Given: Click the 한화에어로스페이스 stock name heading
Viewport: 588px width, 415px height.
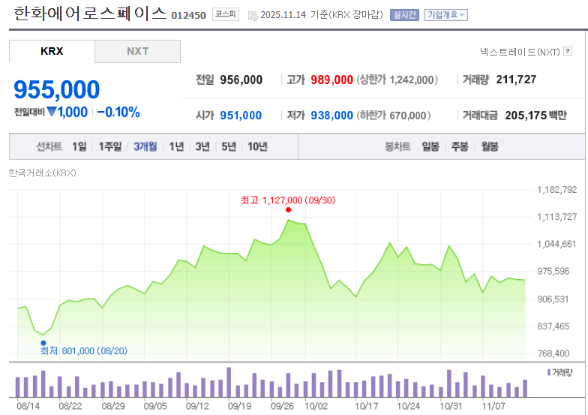Looking at the screenshot, I should [90, 14].
